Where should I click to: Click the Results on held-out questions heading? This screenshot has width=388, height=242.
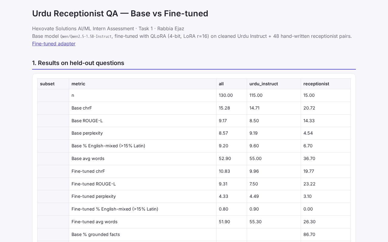click(78, 63)
